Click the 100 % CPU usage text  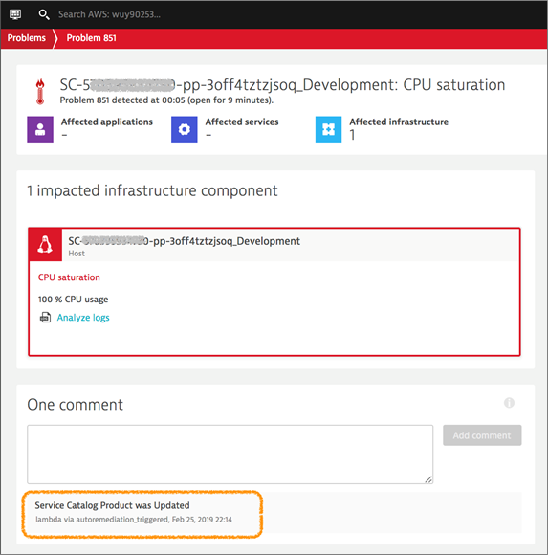74,300
